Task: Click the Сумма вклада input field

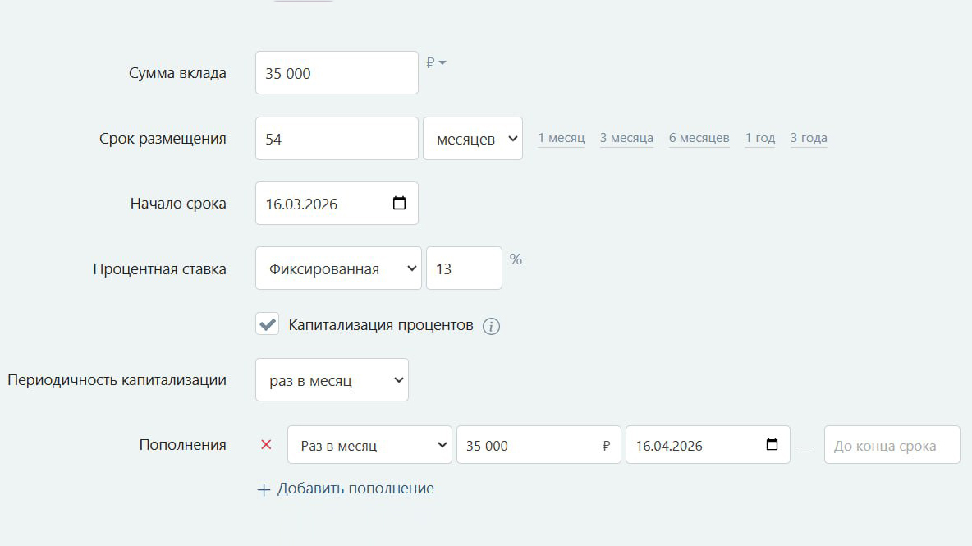Action: coord(337,73)
